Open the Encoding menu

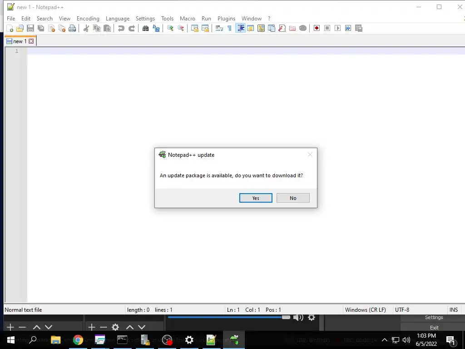pyautogui.click(x=88, y=18)
